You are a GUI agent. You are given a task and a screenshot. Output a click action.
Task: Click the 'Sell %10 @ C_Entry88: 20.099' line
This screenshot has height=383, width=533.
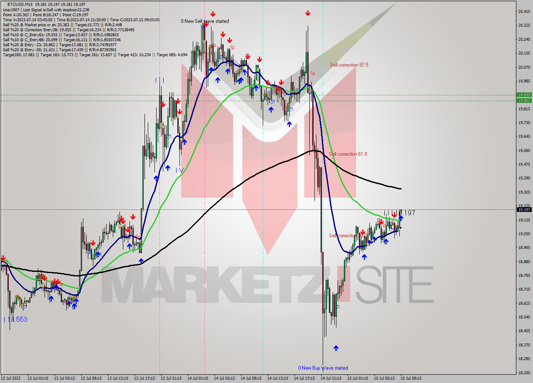pyautogui.click(x=62, y=40)
